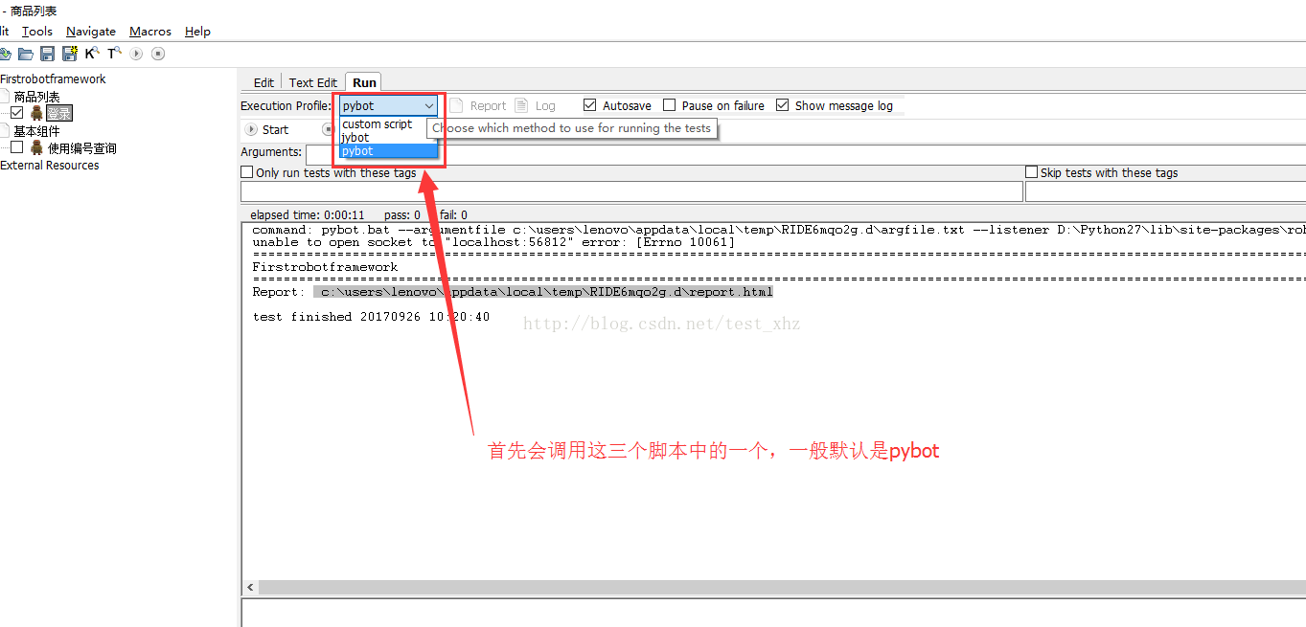The image size is (1306, 627).
Task: Select the 使用编号查询 keyword item
Action: tap(82, 148)
